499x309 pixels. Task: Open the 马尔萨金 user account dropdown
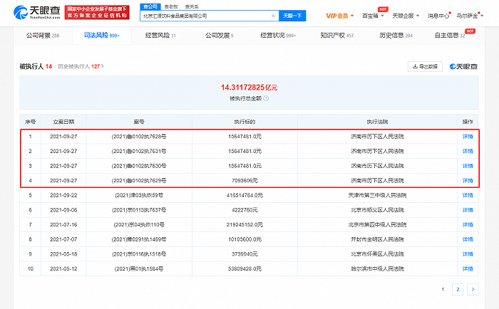tap(470, 16)
